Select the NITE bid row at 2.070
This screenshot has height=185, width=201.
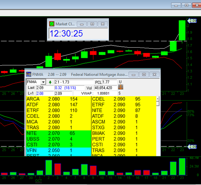[58, 133]
